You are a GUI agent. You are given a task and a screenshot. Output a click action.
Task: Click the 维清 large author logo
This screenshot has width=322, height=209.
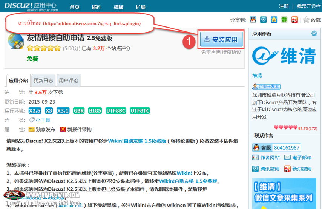point(284,56)
